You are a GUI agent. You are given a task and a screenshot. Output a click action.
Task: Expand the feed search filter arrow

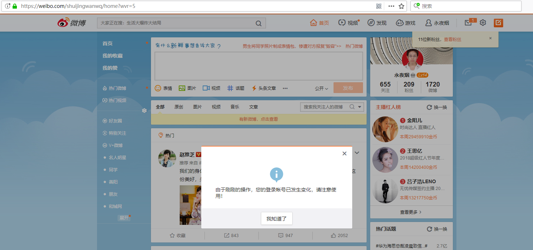[x=360, y=107]
